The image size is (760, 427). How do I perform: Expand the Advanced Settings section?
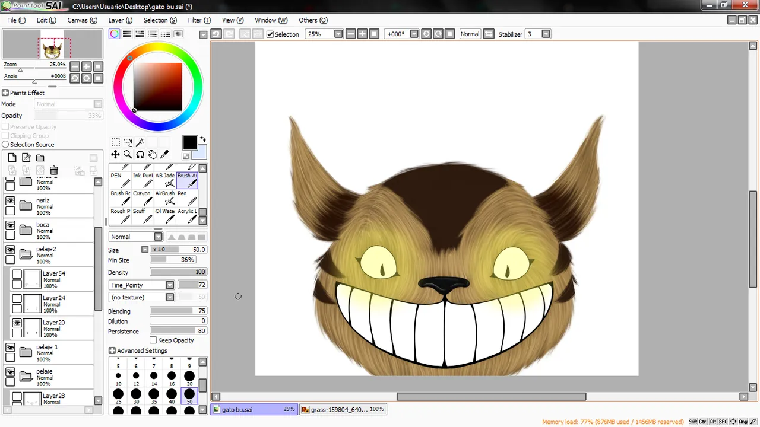pos(112,350)
